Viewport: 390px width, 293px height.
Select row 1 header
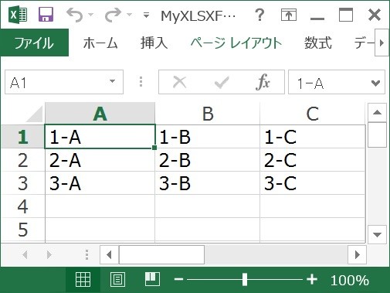click(x=22, y=137)
